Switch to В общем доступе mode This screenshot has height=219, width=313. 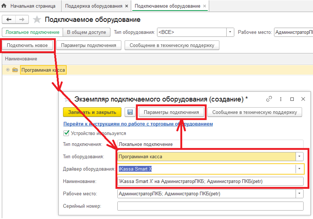[86, 32]
